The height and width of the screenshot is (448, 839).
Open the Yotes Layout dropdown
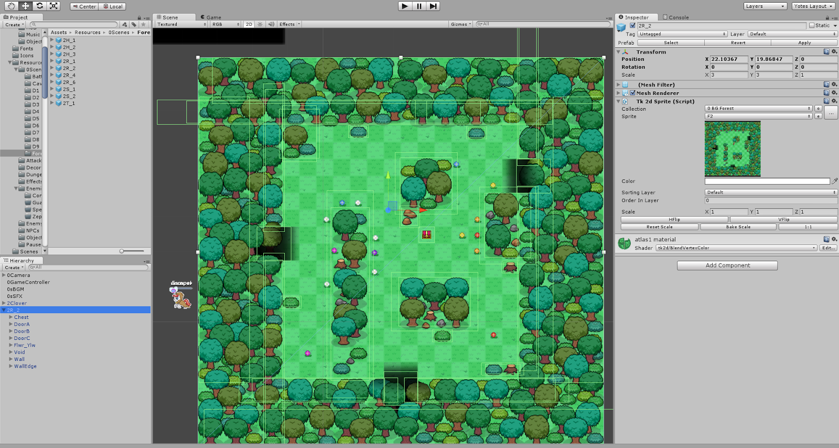pyautogui.click(x=814, y=6)
